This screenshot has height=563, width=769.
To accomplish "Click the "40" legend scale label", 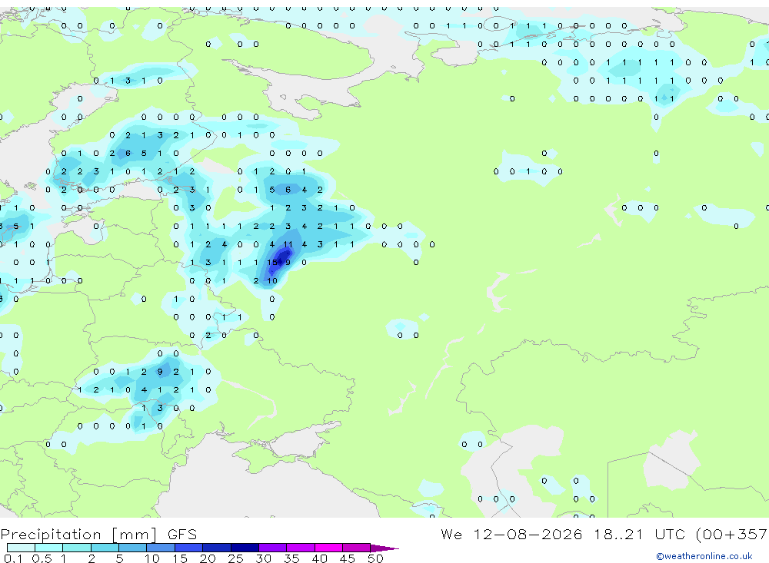I will pyautogui.click(x=319, y=558).
